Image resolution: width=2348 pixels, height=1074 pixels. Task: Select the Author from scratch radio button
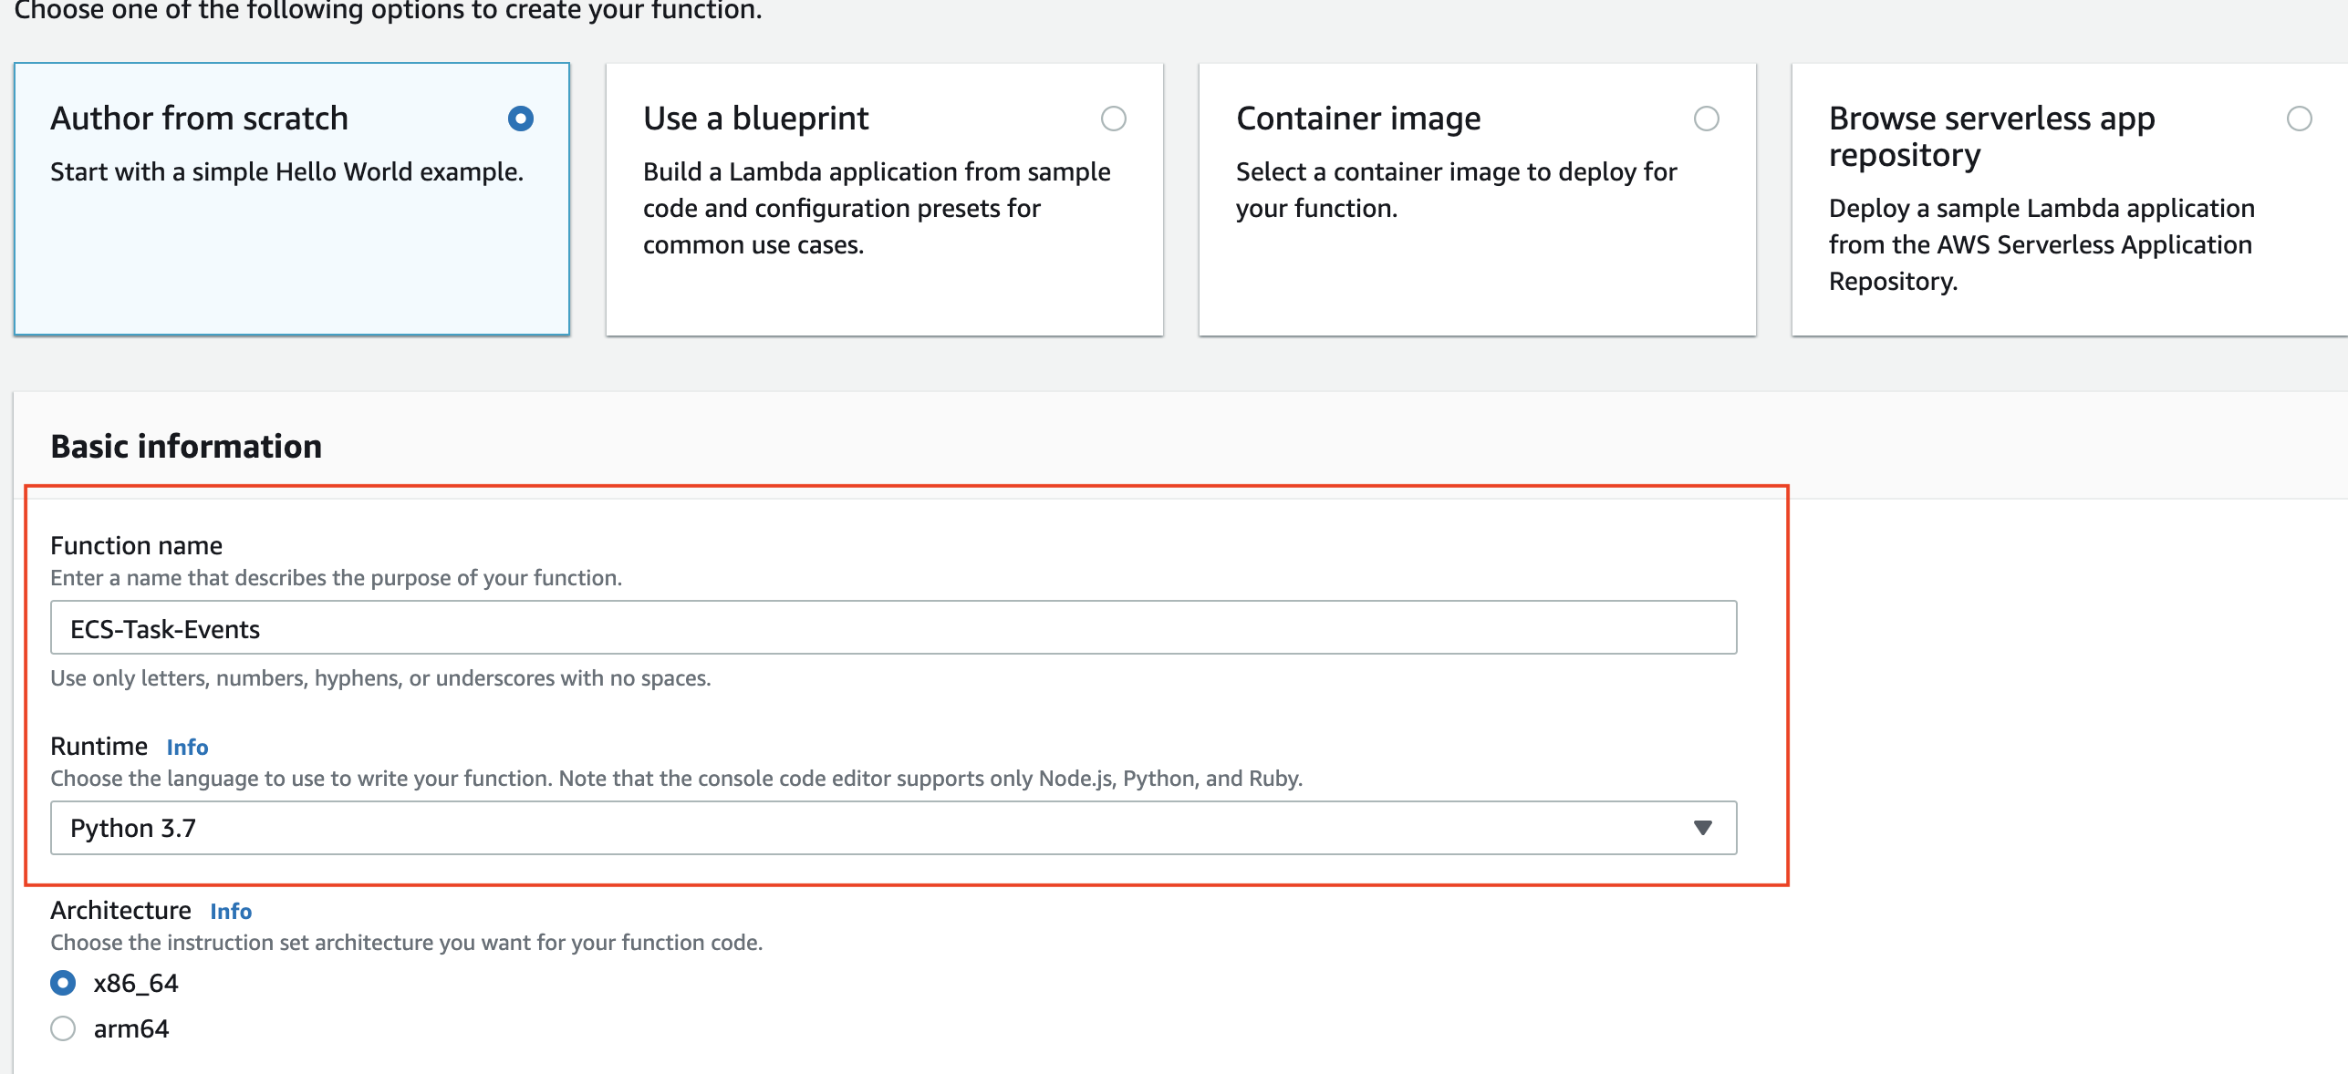point(521,119)
